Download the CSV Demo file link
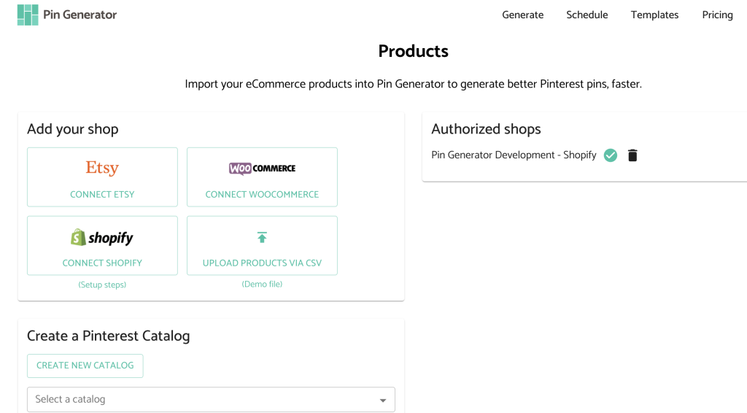Screen dimensions: 747x413 [x=262, y=284]
